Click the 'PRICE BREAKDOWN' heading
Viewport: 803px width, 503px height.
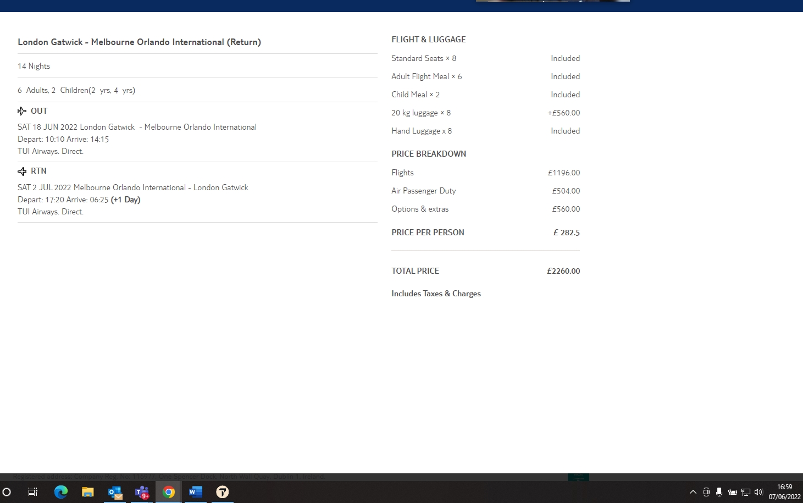pyautogui.click(x=429, y=154)
